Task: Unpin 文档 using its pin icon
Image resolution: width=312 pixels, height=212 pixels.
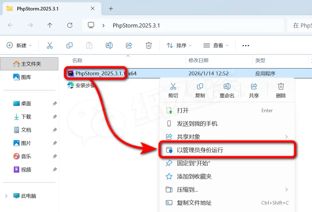Action: [55, 130]
